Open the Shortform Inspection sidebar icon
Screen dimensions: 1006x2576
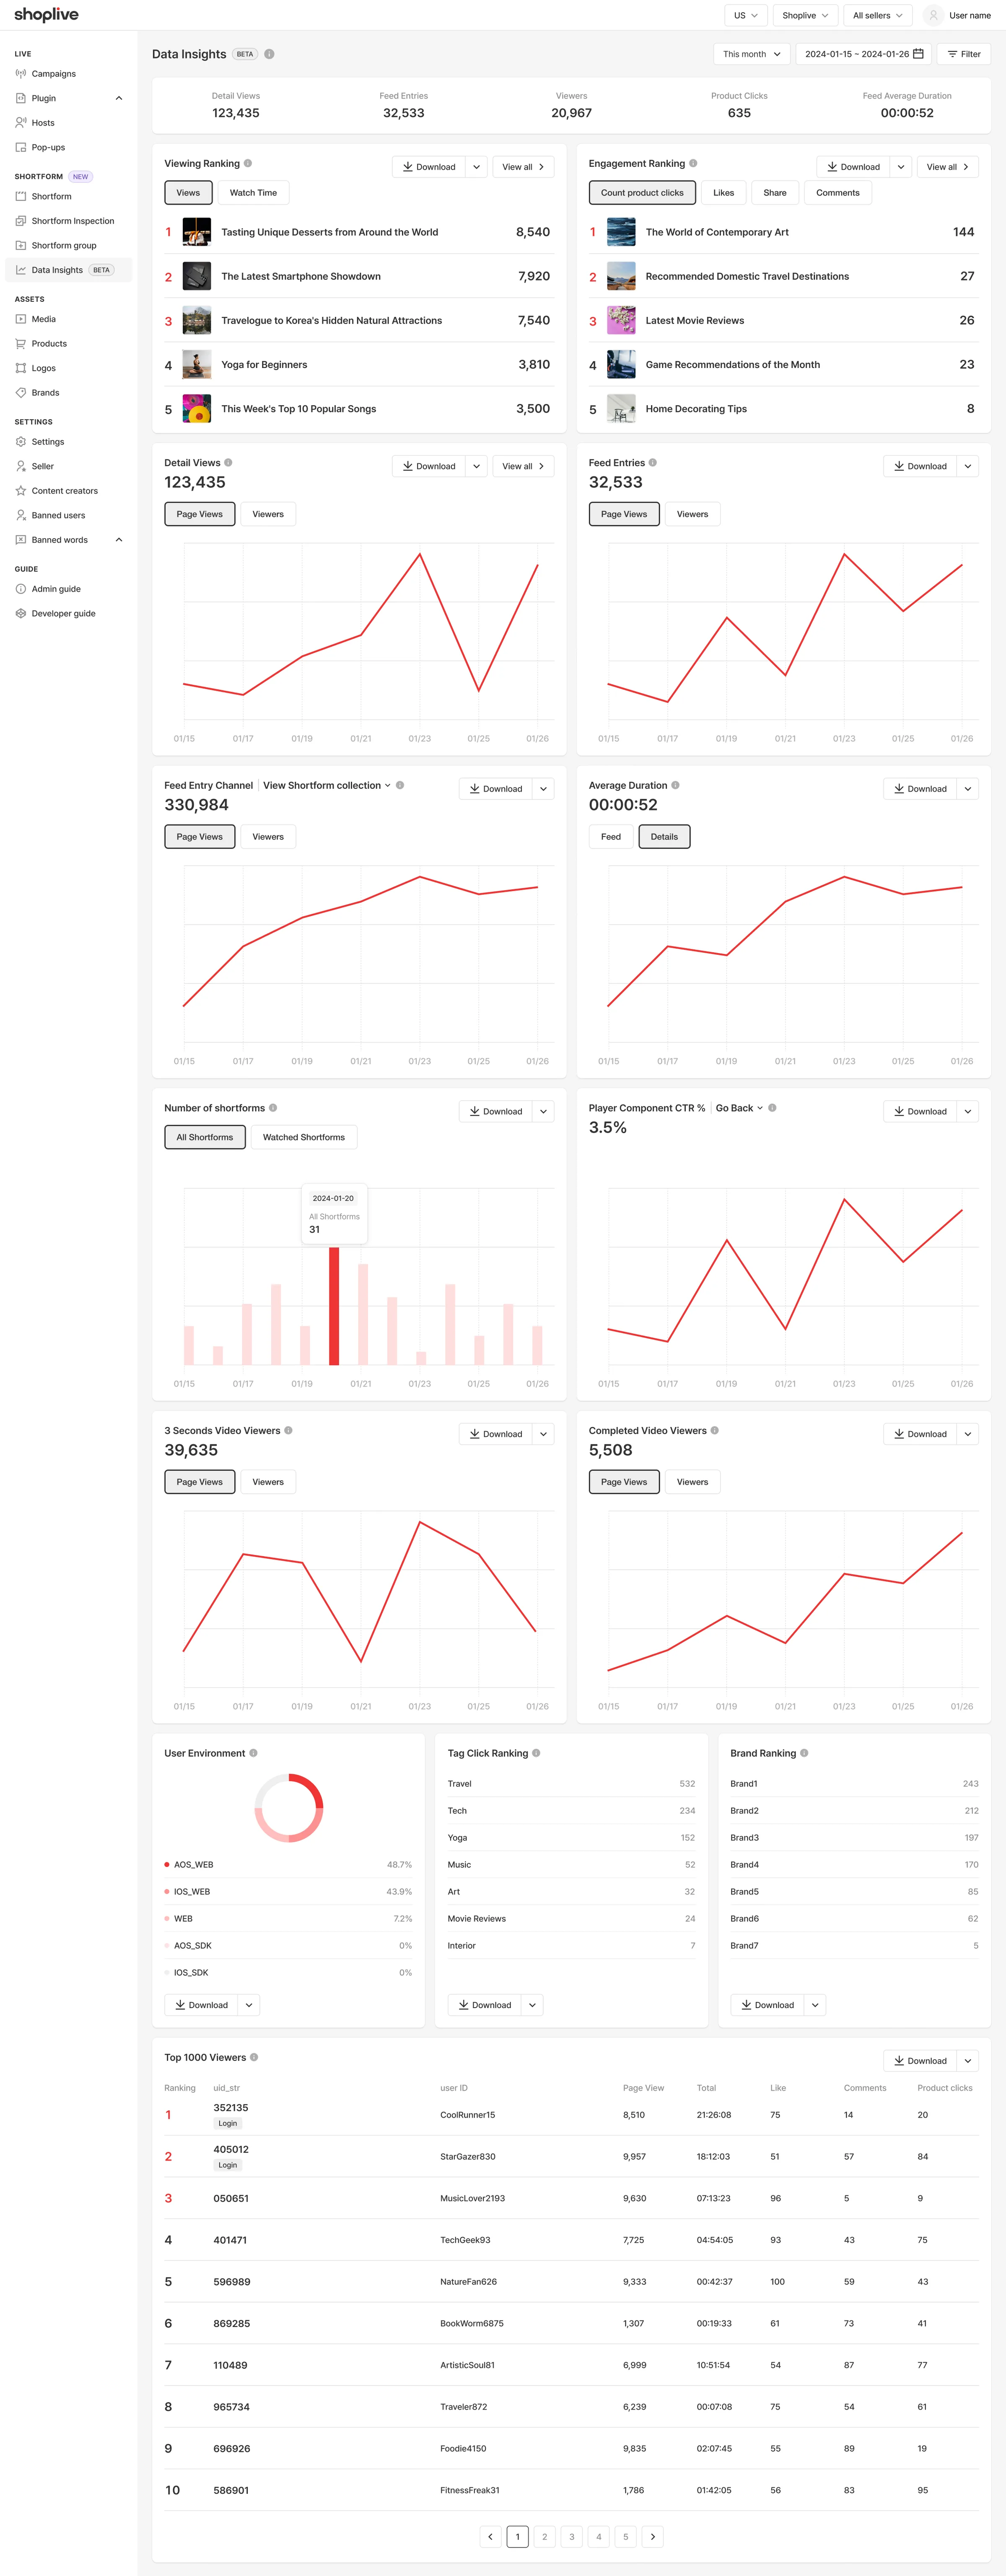(21, 221)
